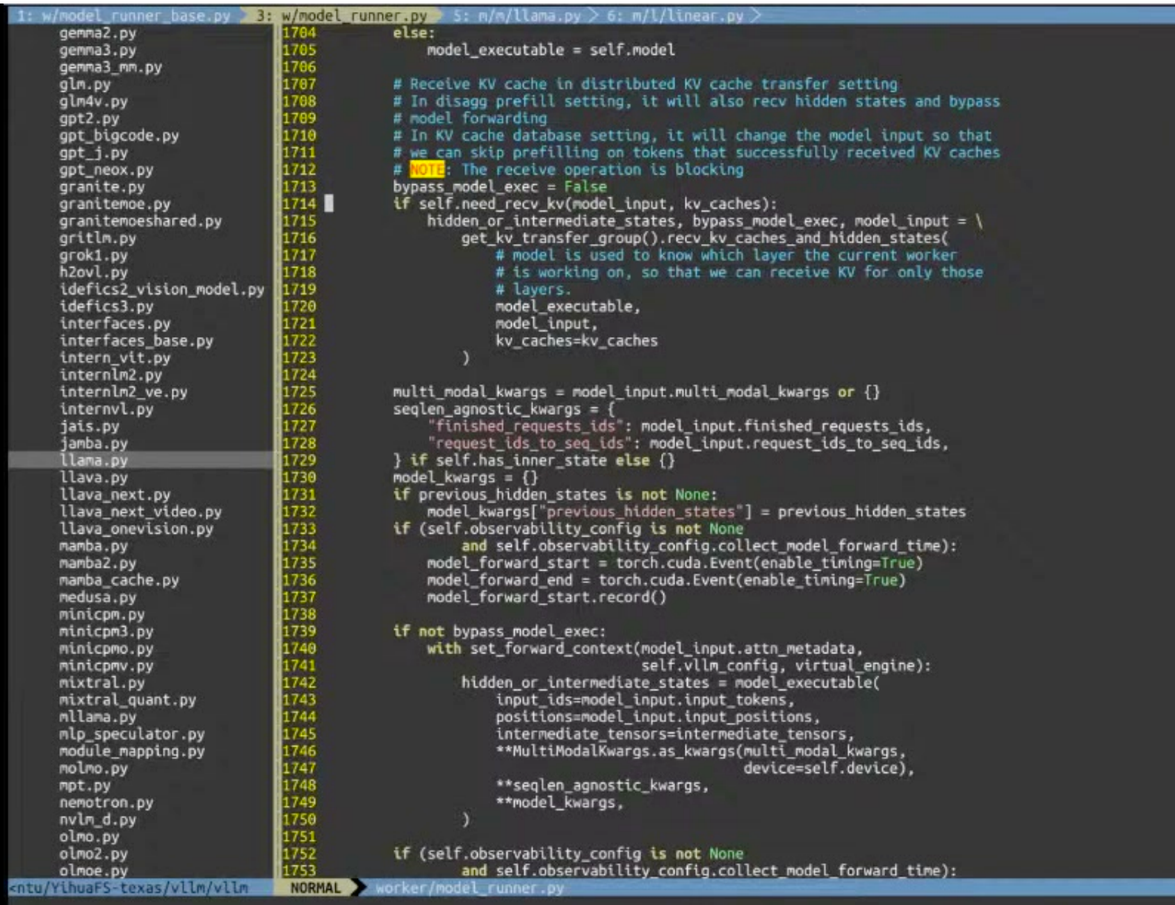
Task: Open llama.py in the file list
Action: point(93,460)
